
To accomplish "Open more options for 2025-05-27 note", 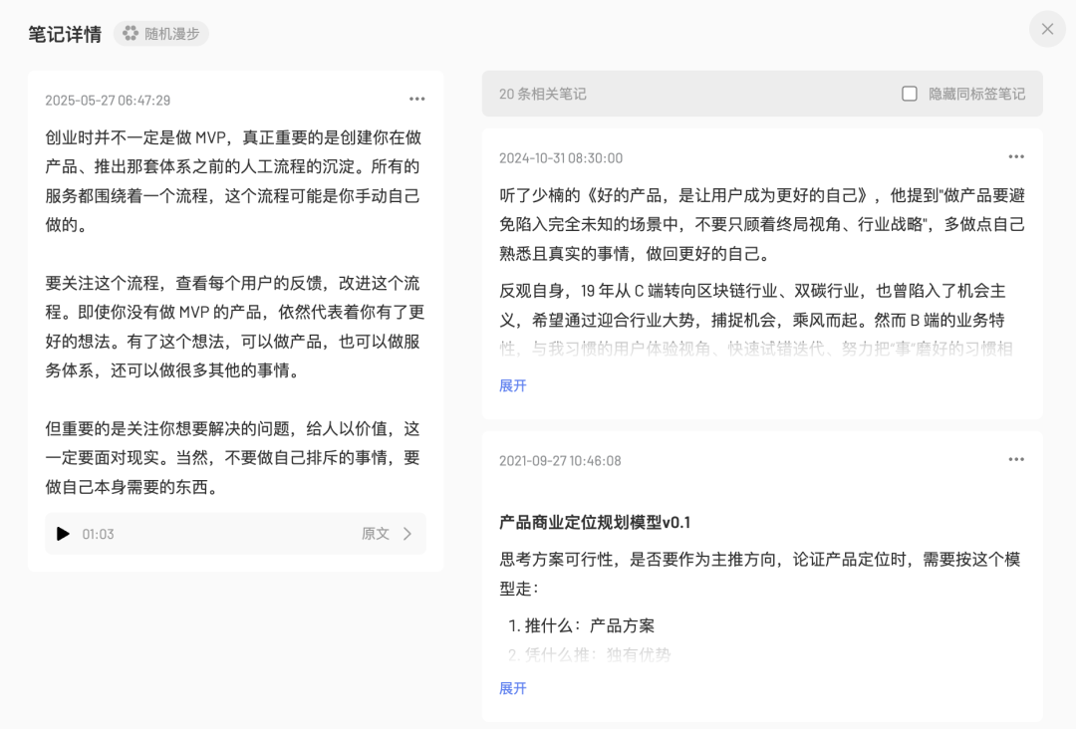I will (x=417, y=100).
